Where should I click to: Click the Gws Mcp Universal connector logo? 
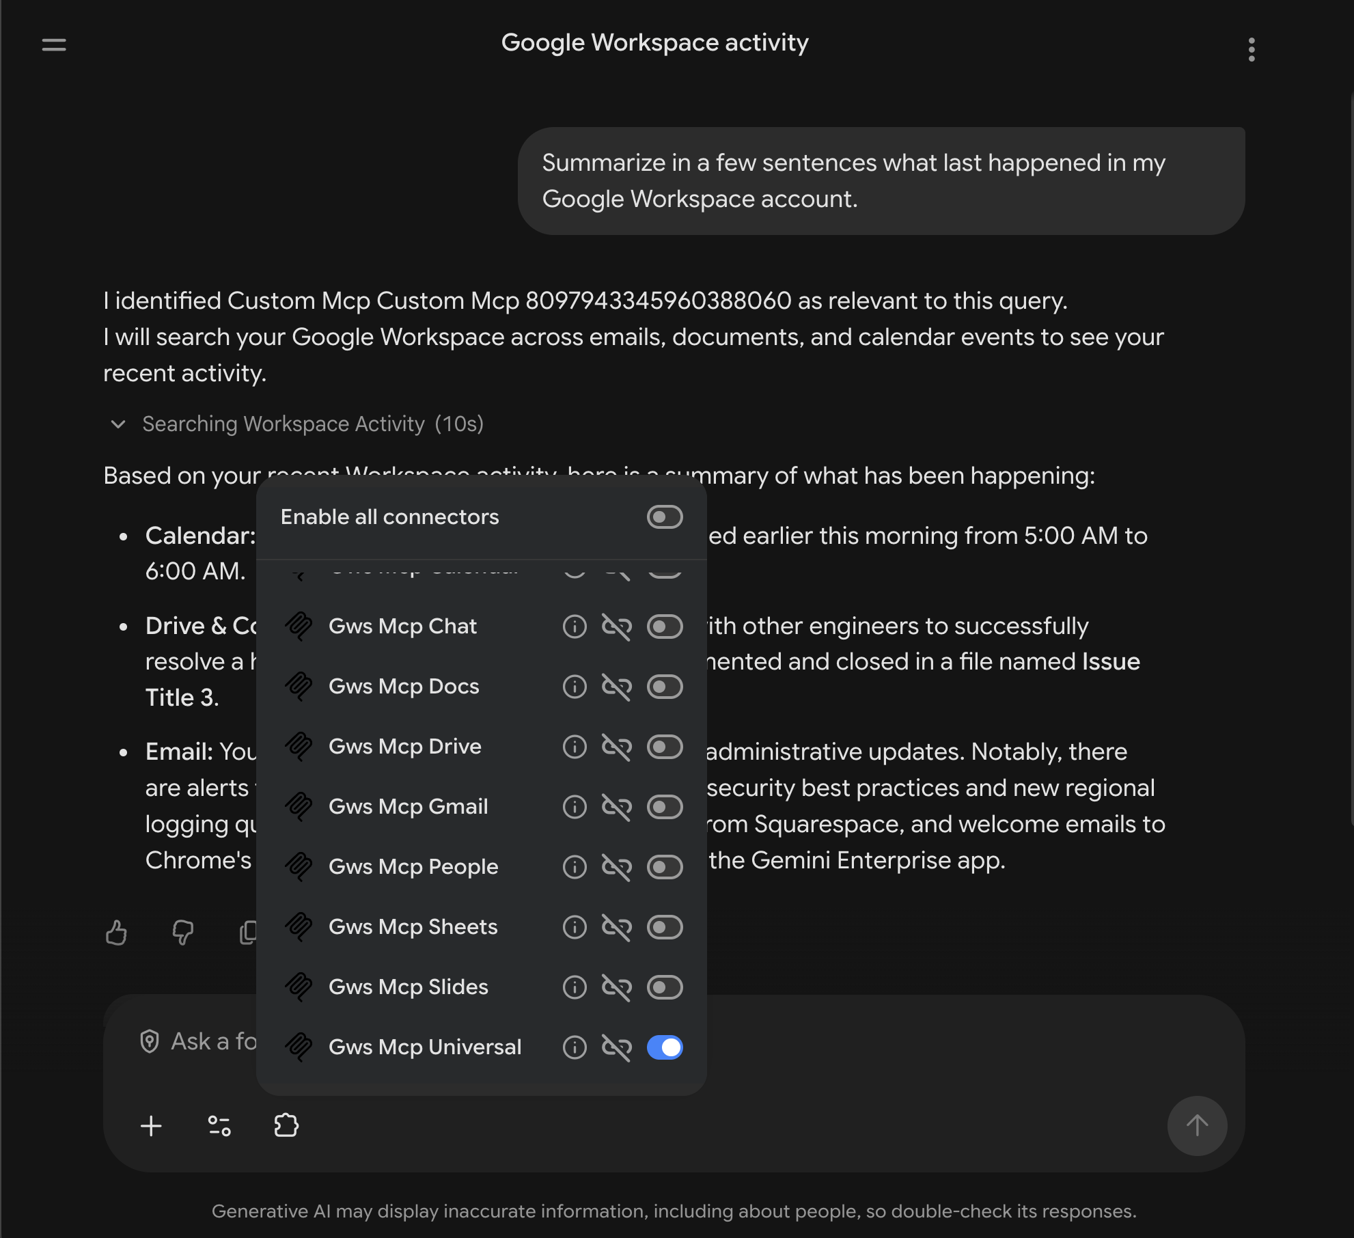point(299,1047)
